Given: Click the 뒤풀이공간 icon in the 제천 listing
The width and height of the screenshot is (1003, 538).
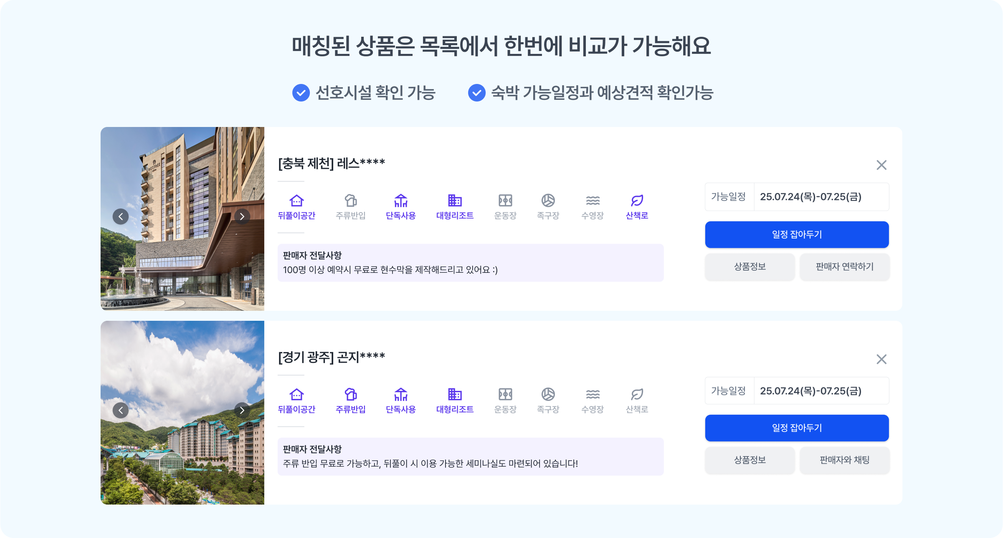Looking at the screenshot, I should (x=296, y=201).
